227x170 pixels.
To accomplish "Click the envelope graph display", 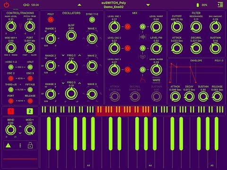I will pyautogui.click(x=196, y=72).
